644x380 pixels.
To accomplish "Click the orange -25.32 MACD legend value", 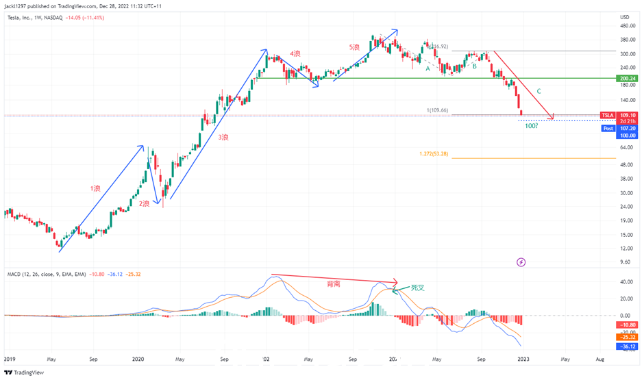I will pyautogui.click(x=133, y=274).
